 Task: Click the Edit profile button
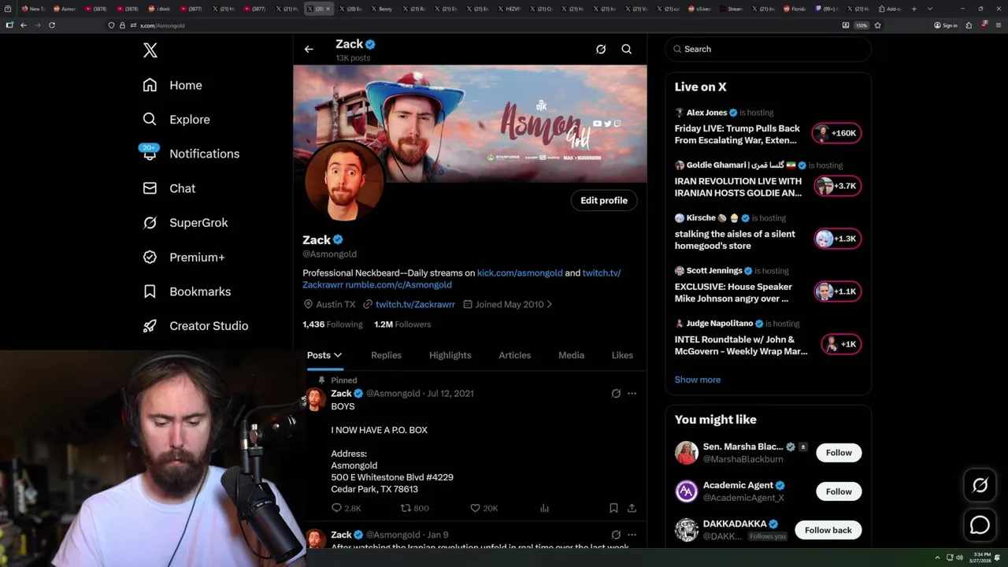pyautogui.click(x=604, y=201)
